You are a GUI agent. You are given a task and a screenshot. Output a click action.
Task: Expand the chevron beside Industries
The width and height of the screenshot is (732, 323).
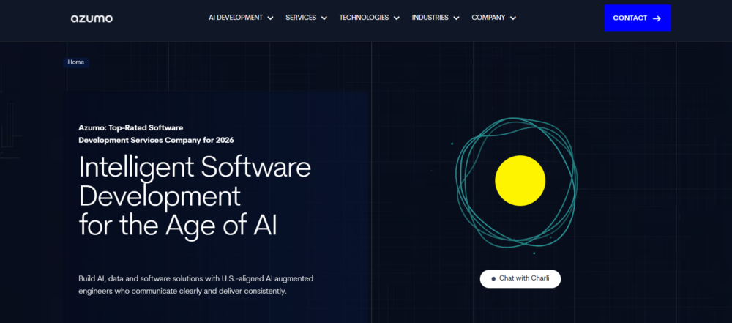click(456, 18)
